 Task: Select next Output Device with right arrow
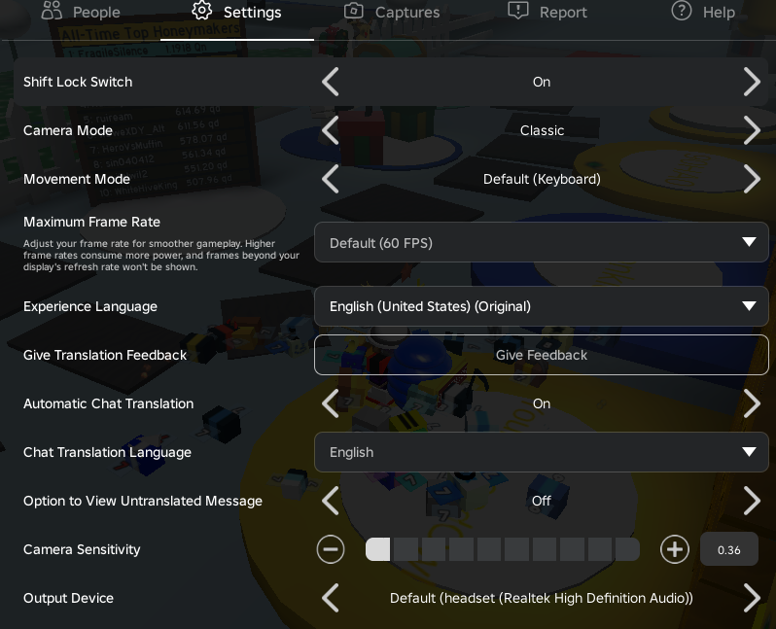[752, 598]
